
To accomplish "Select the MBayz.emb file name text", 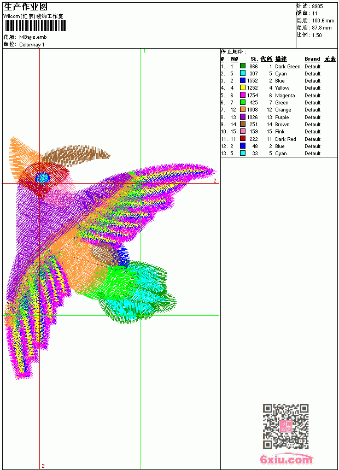I will pyautogui.click(x=33, y=37).
